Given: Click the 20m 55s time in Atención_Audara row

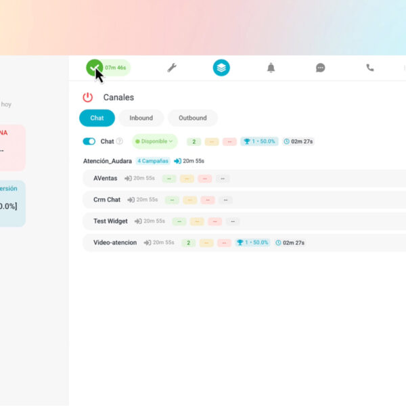Looking at the screenshot, I should [x=194, y=161].
